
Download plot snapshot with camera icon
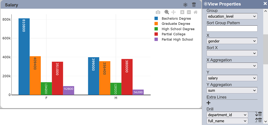coord(158,12)
